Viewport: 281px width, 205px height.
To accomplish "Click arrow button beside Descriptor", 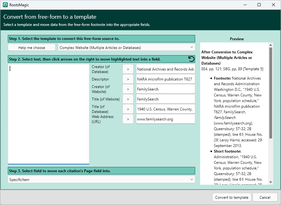I will (128, 79).
